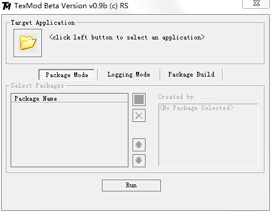Click the TexMod Beta Version title bar text

tap(71, 6)
